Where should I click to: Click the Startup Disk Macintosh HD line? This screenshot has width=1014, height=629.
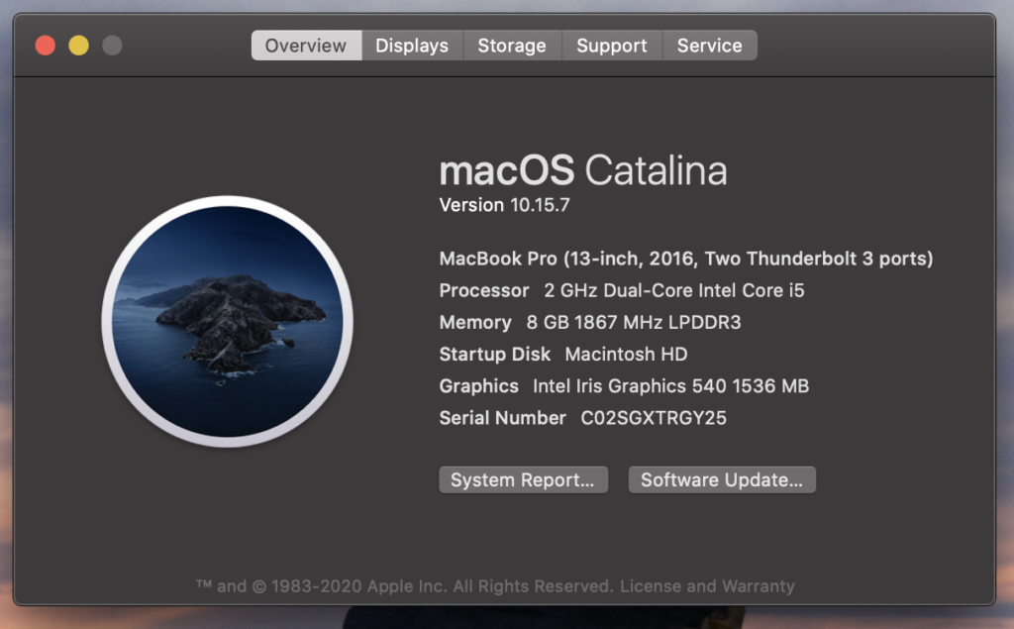coord(562,355)
